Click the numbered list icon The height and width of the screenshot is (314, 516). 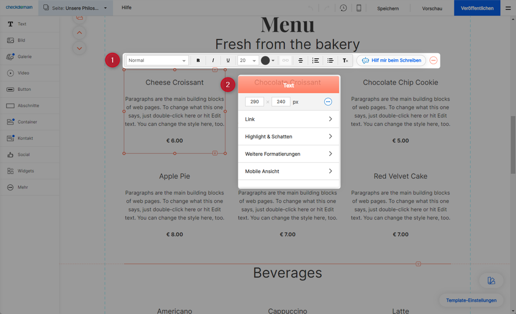point(315,61)
